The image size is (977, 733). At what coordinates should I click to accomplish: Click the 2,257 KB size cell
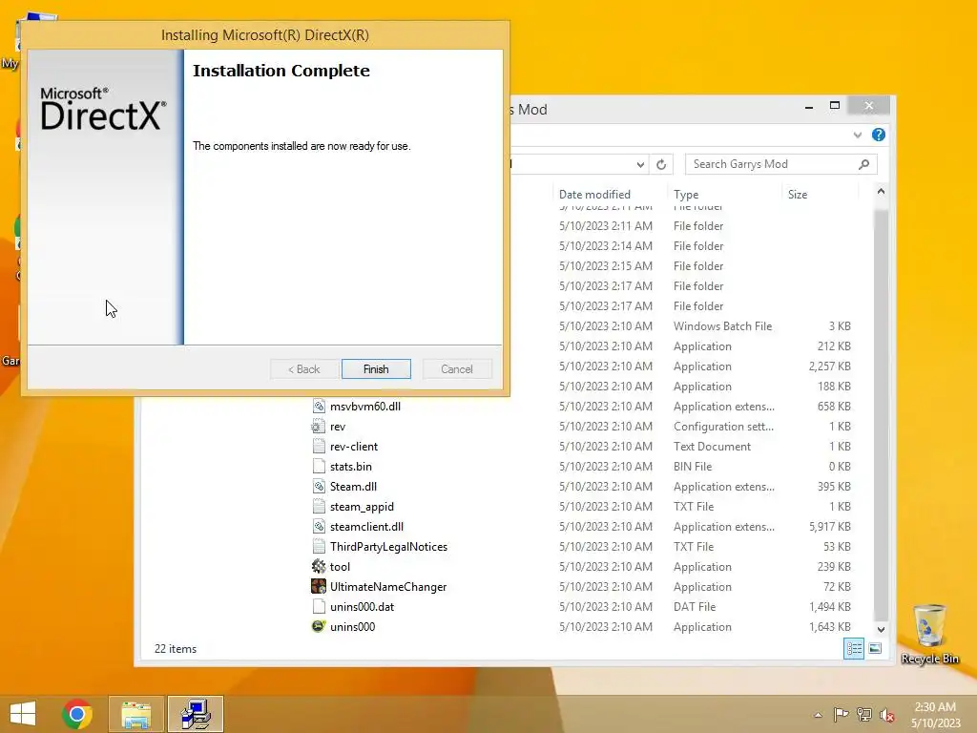pyautogui.click(x=829, y=366)
